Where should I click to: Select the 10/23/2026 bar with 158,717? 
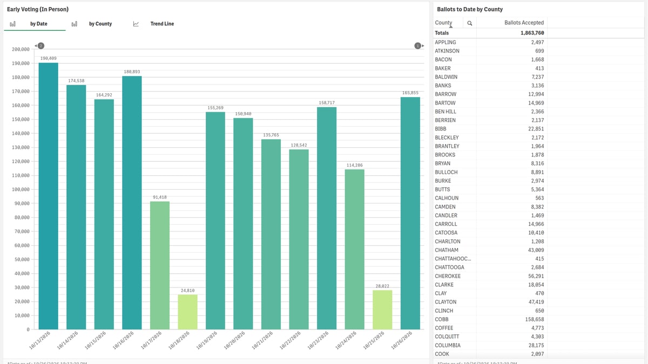point(327,218)
